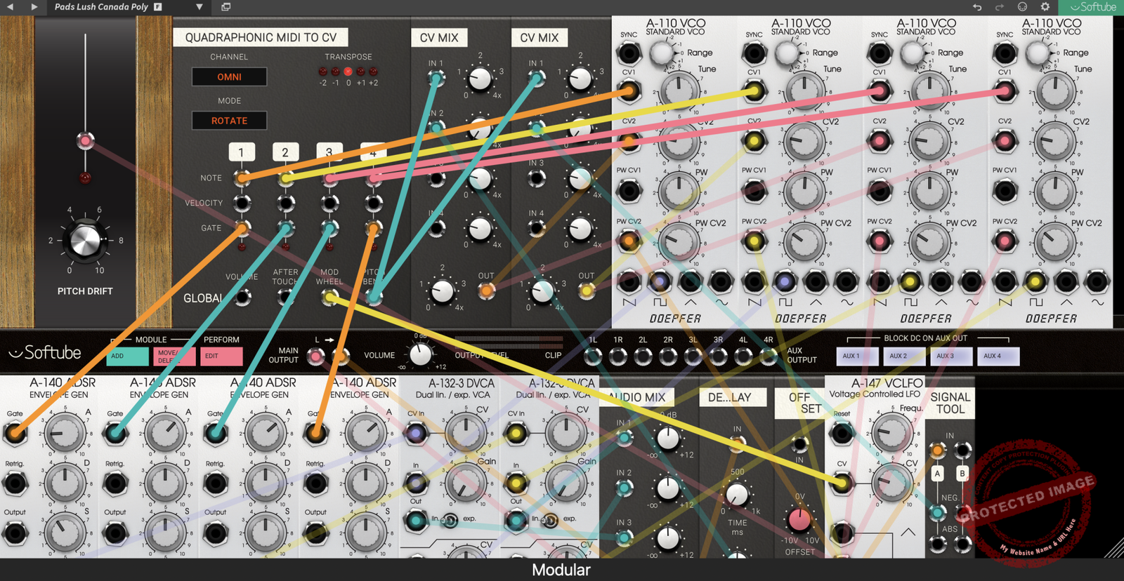Viewport: 1124px width, 581px height.
Task: Click the first VCO PW CV1 jack
Action: (x=629, y=191)
